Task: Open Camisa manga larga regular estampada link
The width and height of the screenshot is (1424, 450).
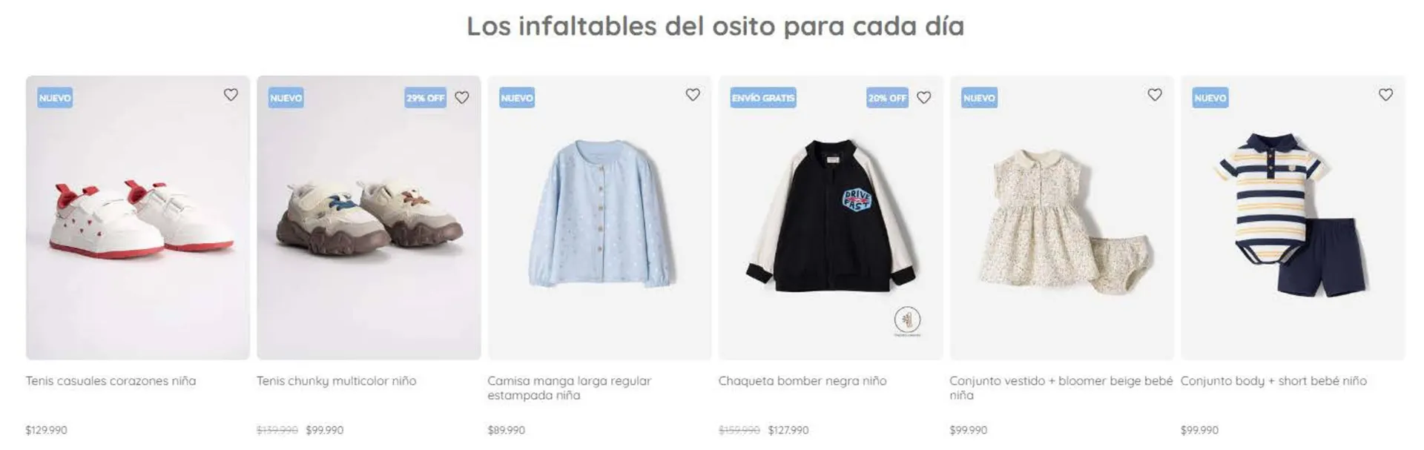Action: 570,388
